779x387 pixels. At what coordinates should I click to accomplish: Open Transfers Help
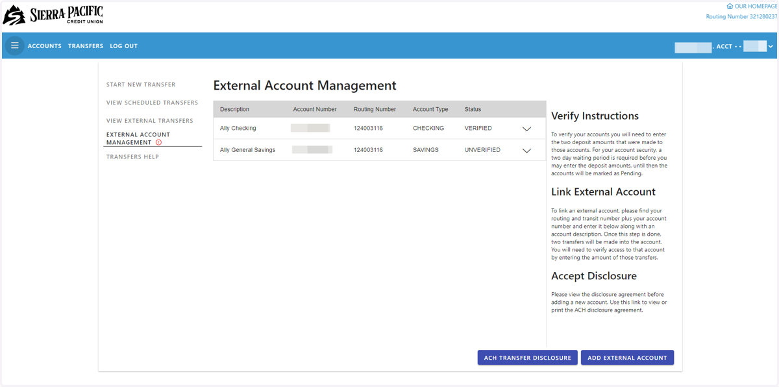point(133,156)
